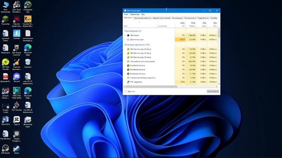Open the Этот компьютер desktop icon
The height and width of the screenshot is (158, 282).
[x=5, y=7]
